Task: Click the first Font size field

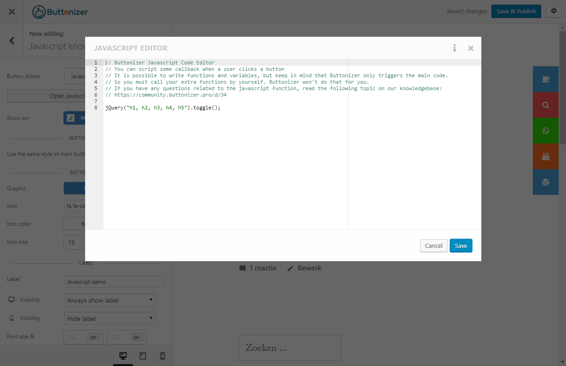Action: 83,337
